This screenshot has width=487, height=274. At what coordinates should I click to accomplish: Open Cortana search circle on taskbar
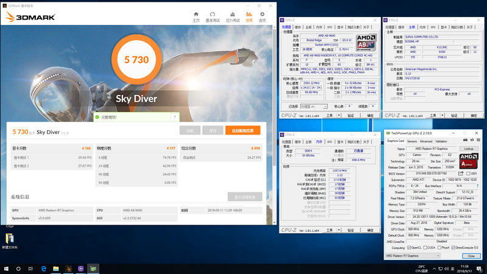point(18,269)
